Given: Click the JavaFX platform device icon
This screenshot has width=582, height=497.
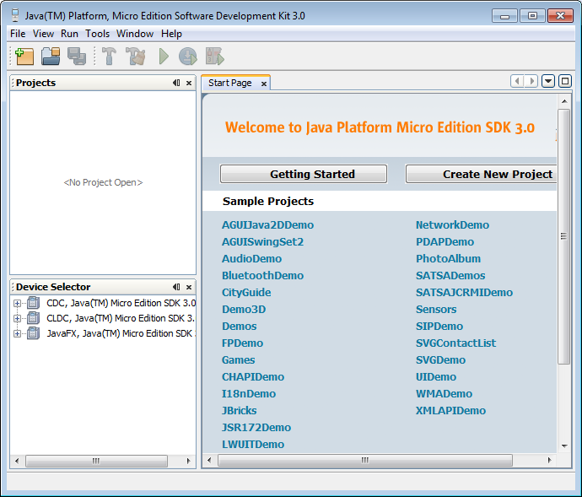Looking at the screenshot, I should 34,333.
